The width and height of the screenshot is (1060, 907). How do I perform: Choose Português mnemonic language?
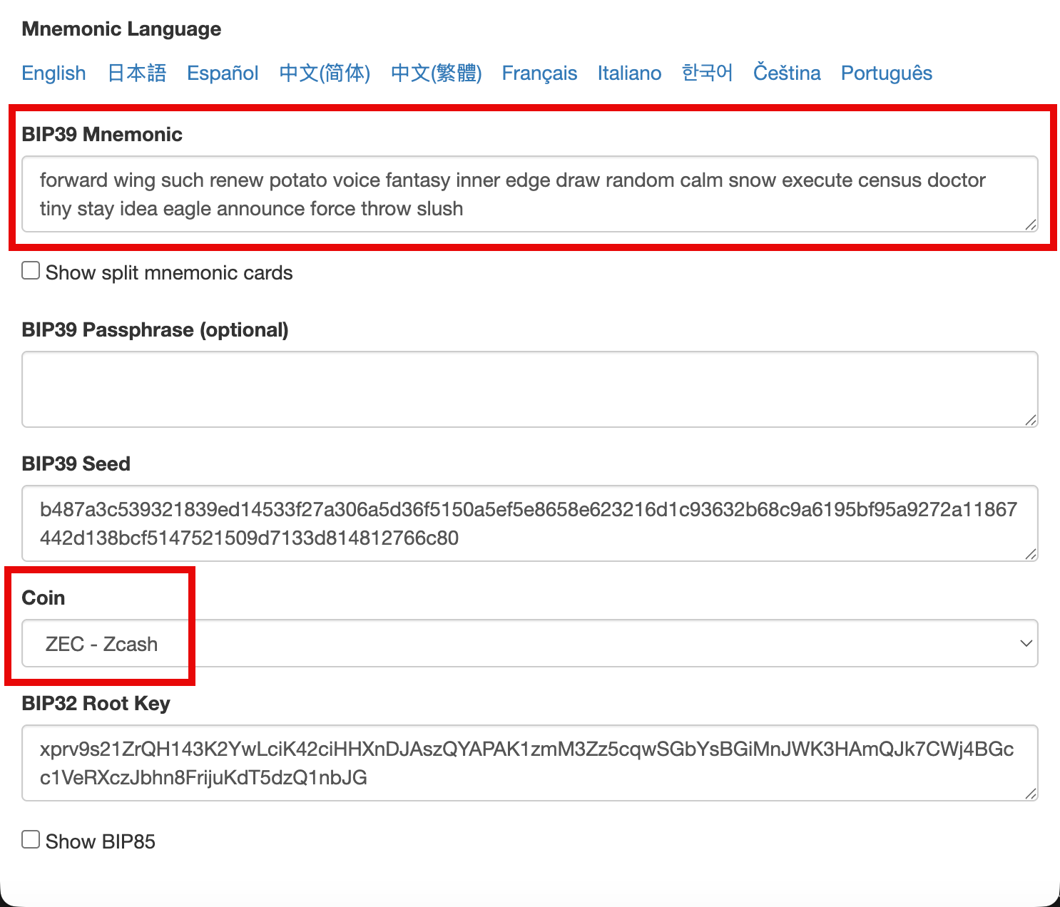point(887,73)
